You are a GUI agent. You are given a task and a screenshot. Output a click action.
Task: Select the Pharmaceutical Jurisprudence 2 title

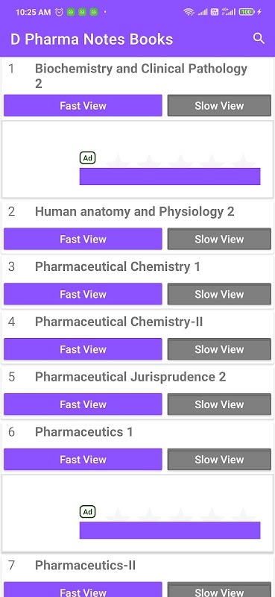(x=130, y=377)
